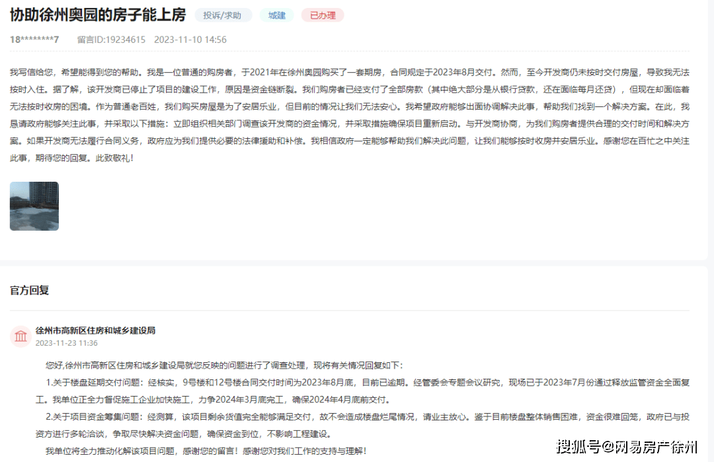Click the reply line mentioning 2024年4月底前交付
The width and height of the screenshot is (714, 462).
click(212, 400)
